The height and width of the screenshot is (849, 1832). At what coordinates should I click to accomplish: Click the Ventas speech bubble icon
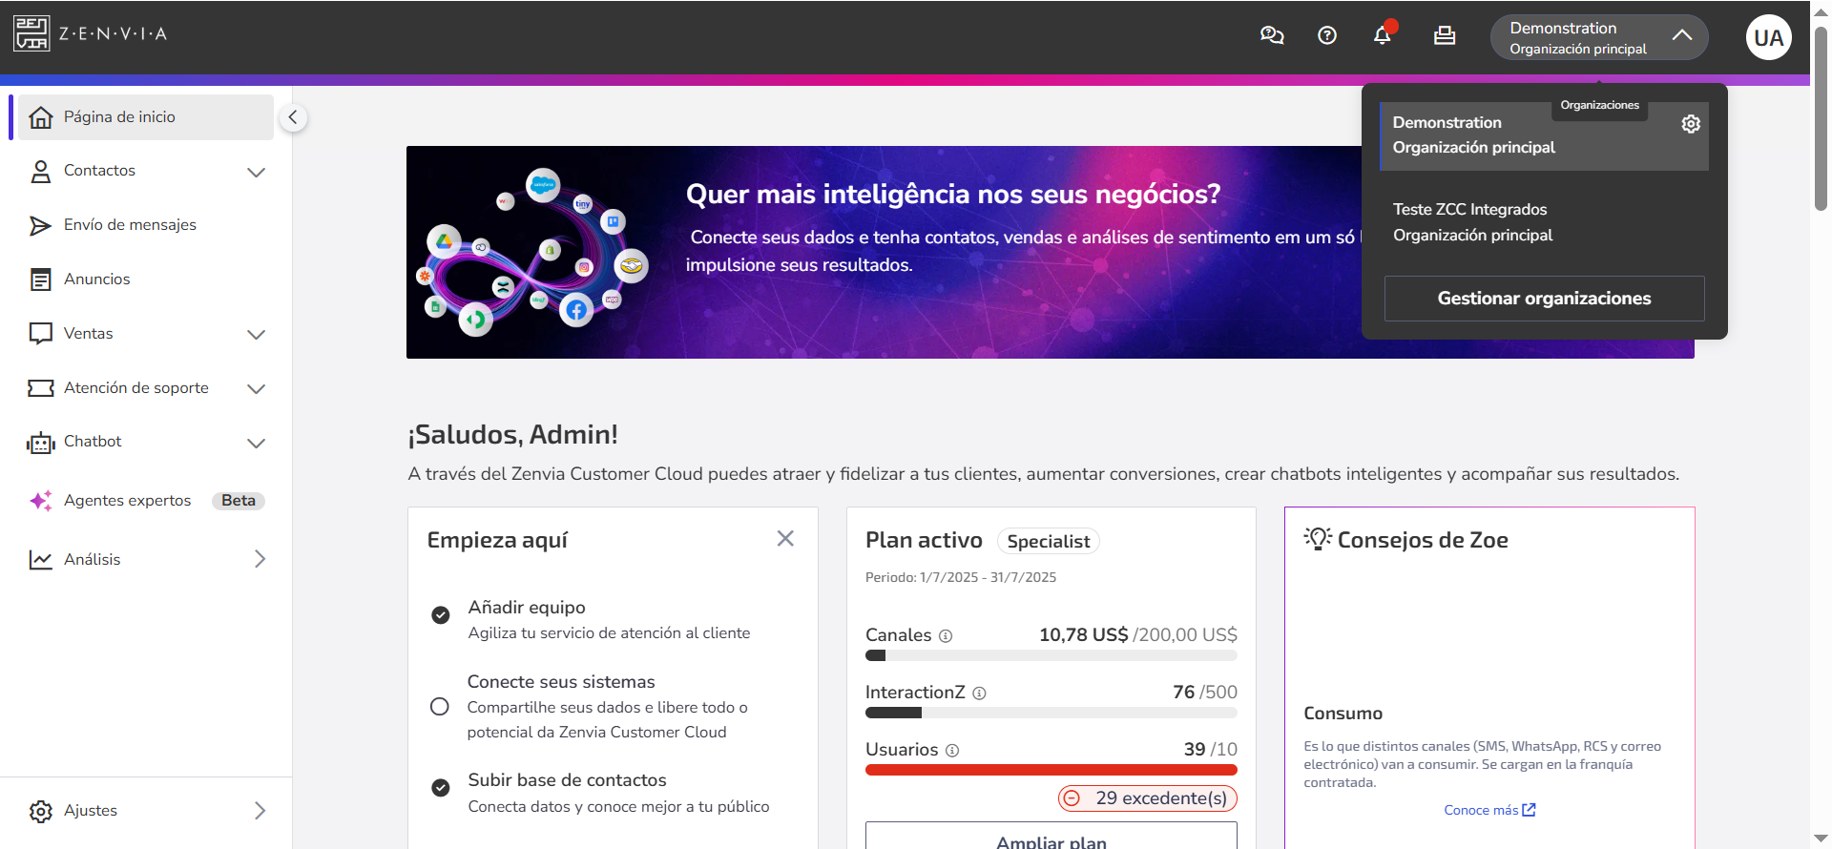pos(41,334)
